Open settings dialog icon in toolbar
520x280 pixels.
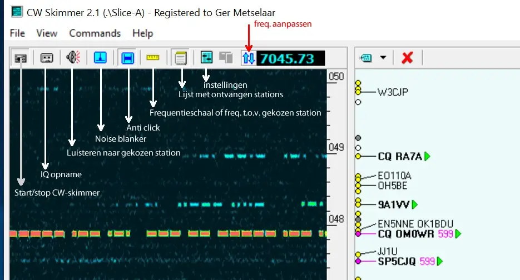tap(206, 57)
